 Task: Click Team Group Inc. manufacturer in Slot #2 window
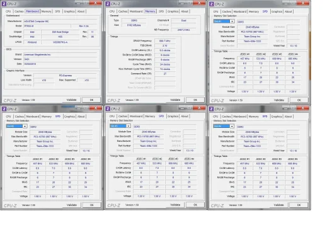pos(45,141)
